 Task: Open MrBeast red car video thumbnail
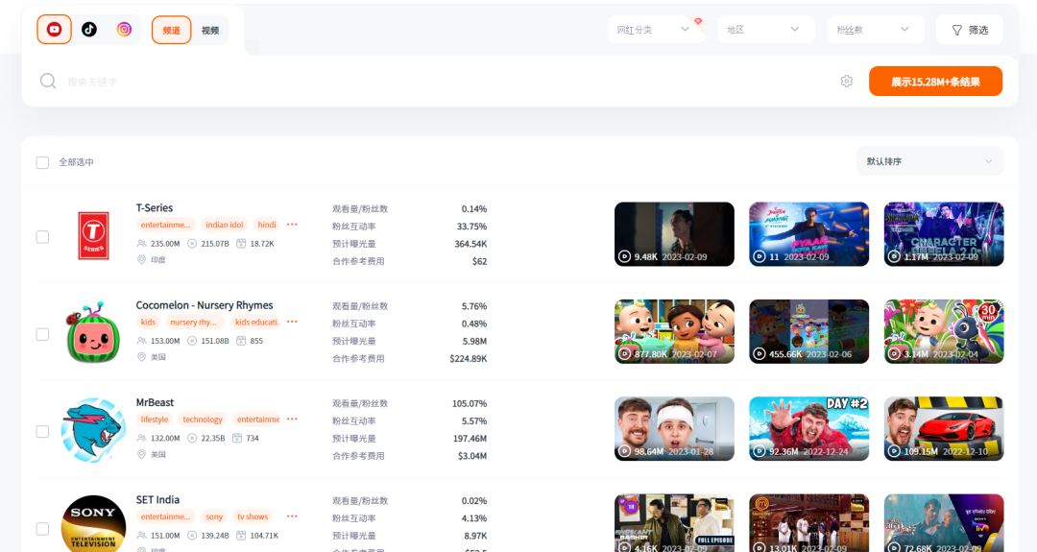point(944,428)
